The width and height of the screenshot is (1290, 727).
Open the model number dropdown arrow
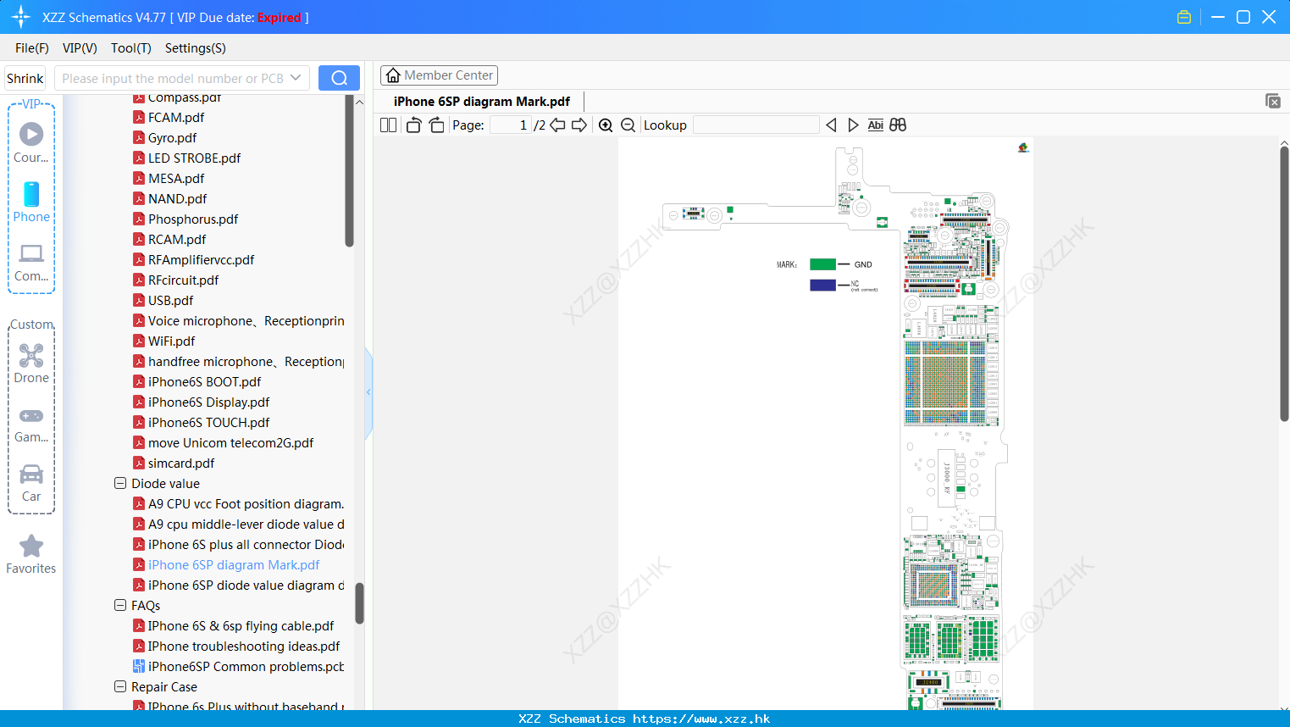point(296,78)
